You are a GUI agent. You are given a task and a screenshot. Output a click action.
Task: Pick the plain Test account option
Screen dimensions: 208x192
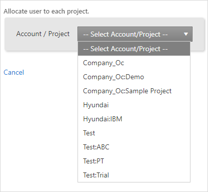[x=134, y=133]
